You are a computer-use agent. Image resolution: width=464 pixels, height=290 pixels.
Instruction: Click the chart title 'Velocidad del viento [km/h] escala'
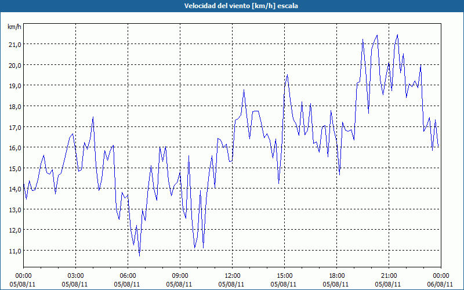coord(241,6)
